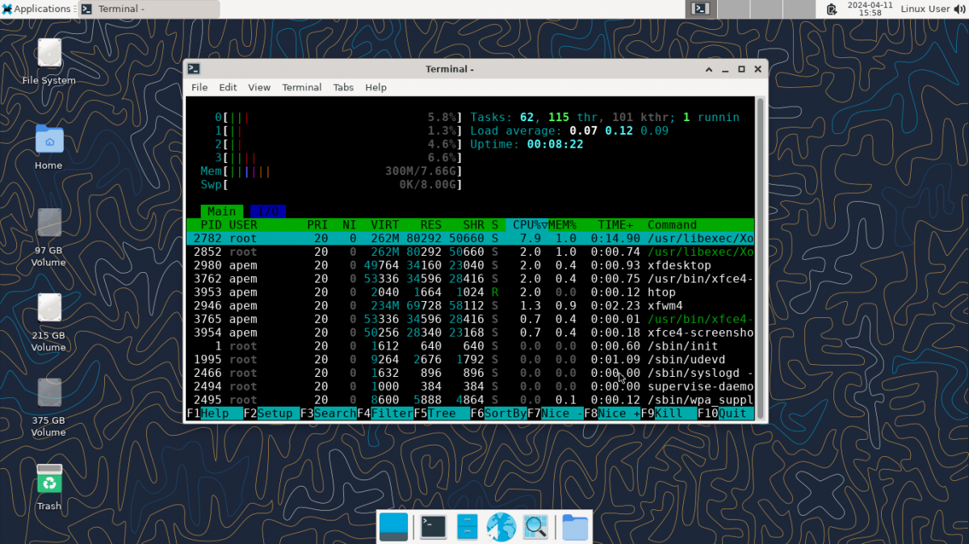Open the Help menu in Terminal

point(375,87)
